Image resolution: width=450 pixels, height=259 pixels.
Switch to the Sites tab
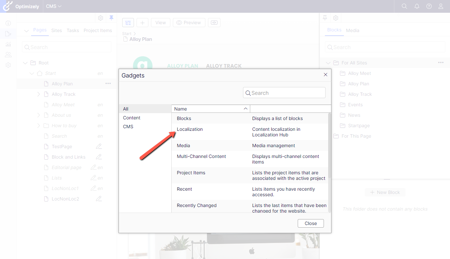point(56,30)
